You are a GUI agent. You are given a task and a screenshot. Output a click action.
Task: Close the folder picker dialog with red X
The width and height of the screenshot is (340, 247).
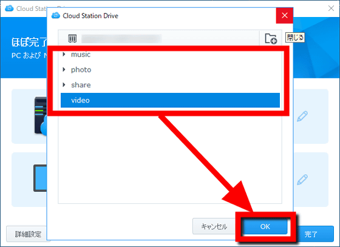pyautogui.click(x=285, y=15)
